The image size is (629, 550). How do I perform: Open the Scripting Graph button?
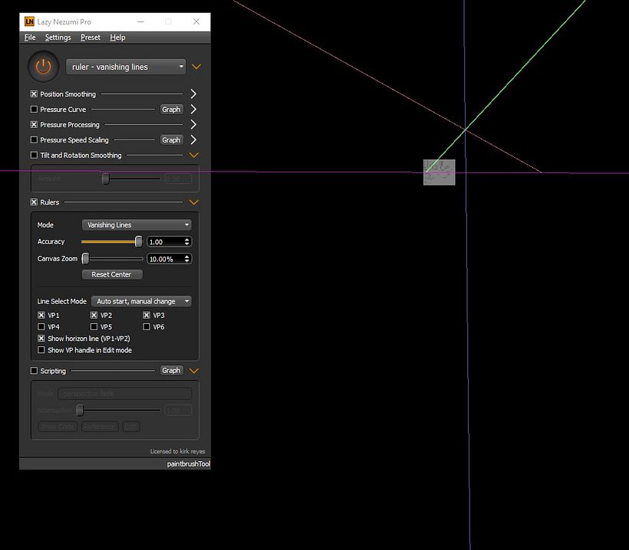(171, 371)
